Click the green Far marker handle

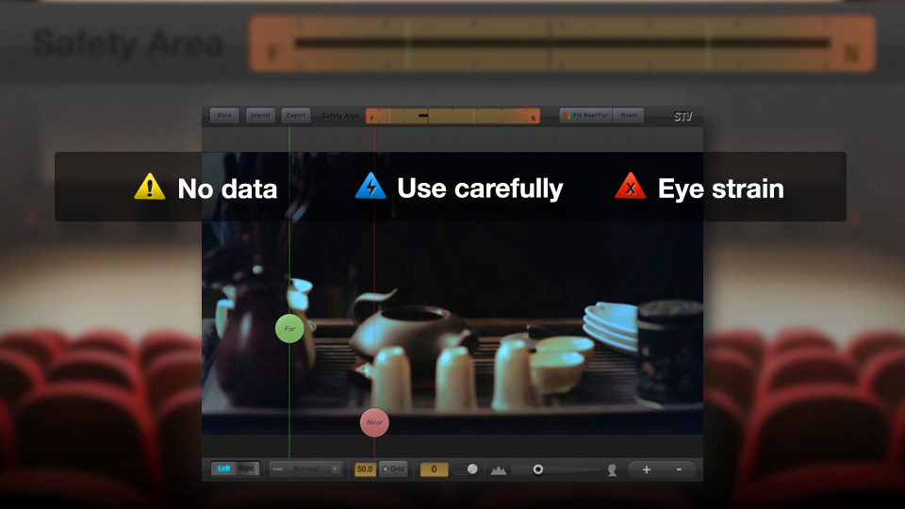(289, 329)
